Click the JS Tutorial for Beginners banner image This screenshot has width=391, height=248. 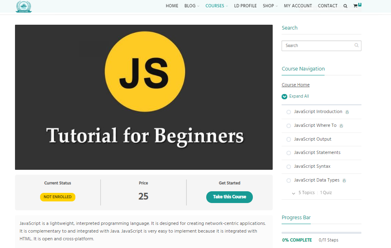(143, 97)
